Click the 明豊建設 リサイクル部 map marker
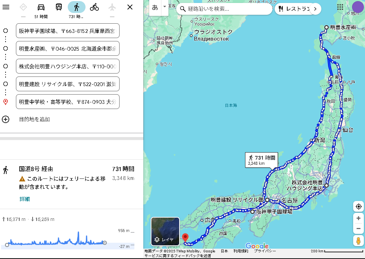The image size is (365, 259). click(267, 200)
